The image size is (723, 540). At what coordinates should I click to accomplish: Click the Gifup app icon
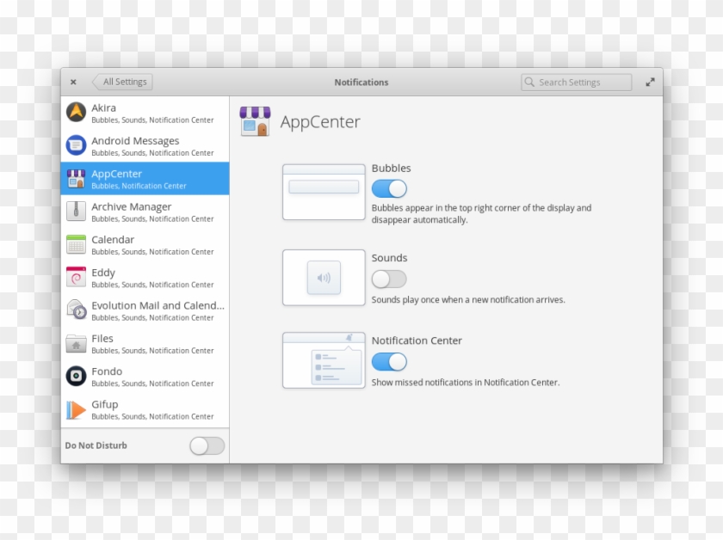click(x=76, y=409)
